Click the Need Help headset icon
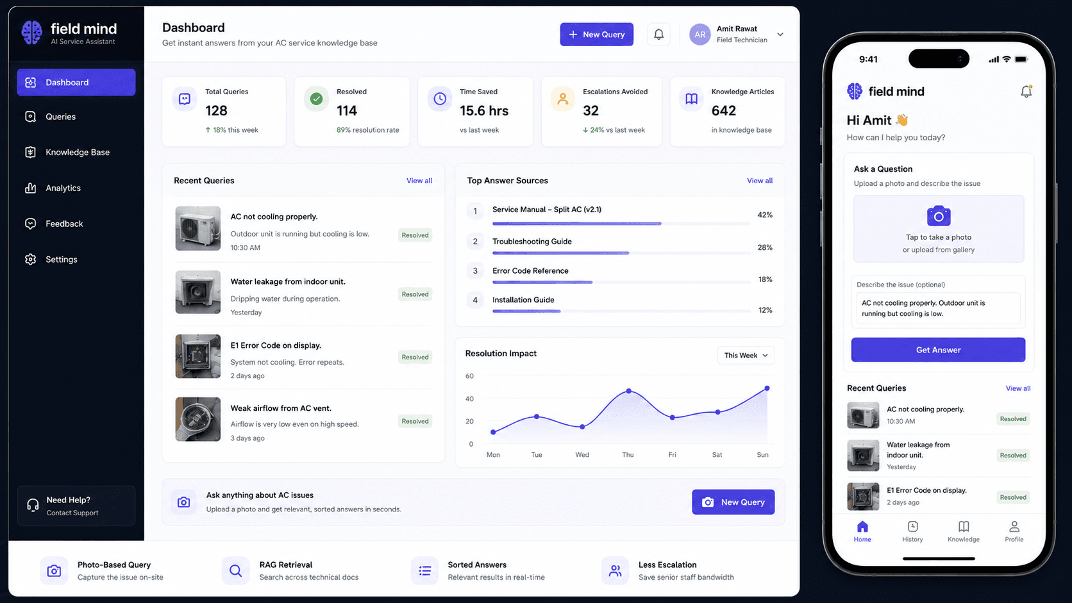The height and width of the screenshot is (603, 1072). (x=33, y=506)
